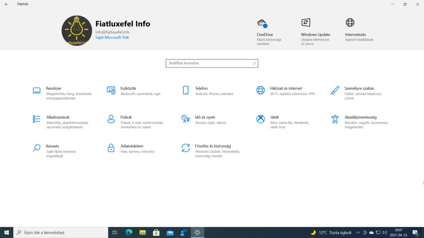Screen dimensions: 424x238
Task: Open File Explorer from the taskbar
Action: [142, 232]
